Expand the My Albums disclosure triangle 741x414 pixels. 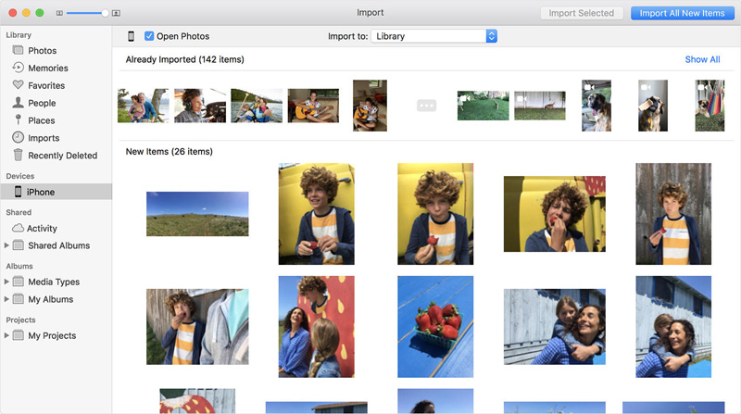7,299
